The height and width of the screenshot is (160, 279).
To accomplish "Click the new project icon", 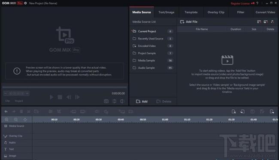I will (x=234, y=112).
